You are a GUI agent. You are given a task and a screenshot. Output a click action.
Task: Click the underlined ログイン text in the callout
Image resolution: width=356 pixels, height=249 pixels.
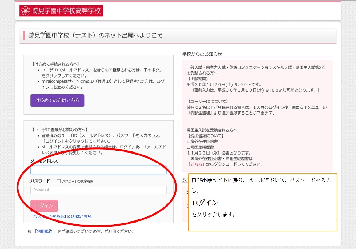(x=205, y=203)
